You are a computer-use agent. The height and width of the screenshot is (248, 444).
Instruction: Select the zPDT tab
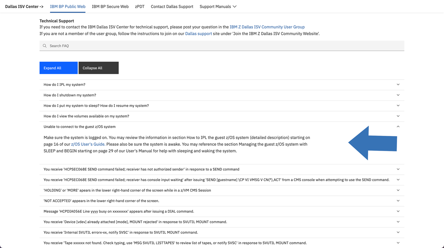[x=139, y=7]
